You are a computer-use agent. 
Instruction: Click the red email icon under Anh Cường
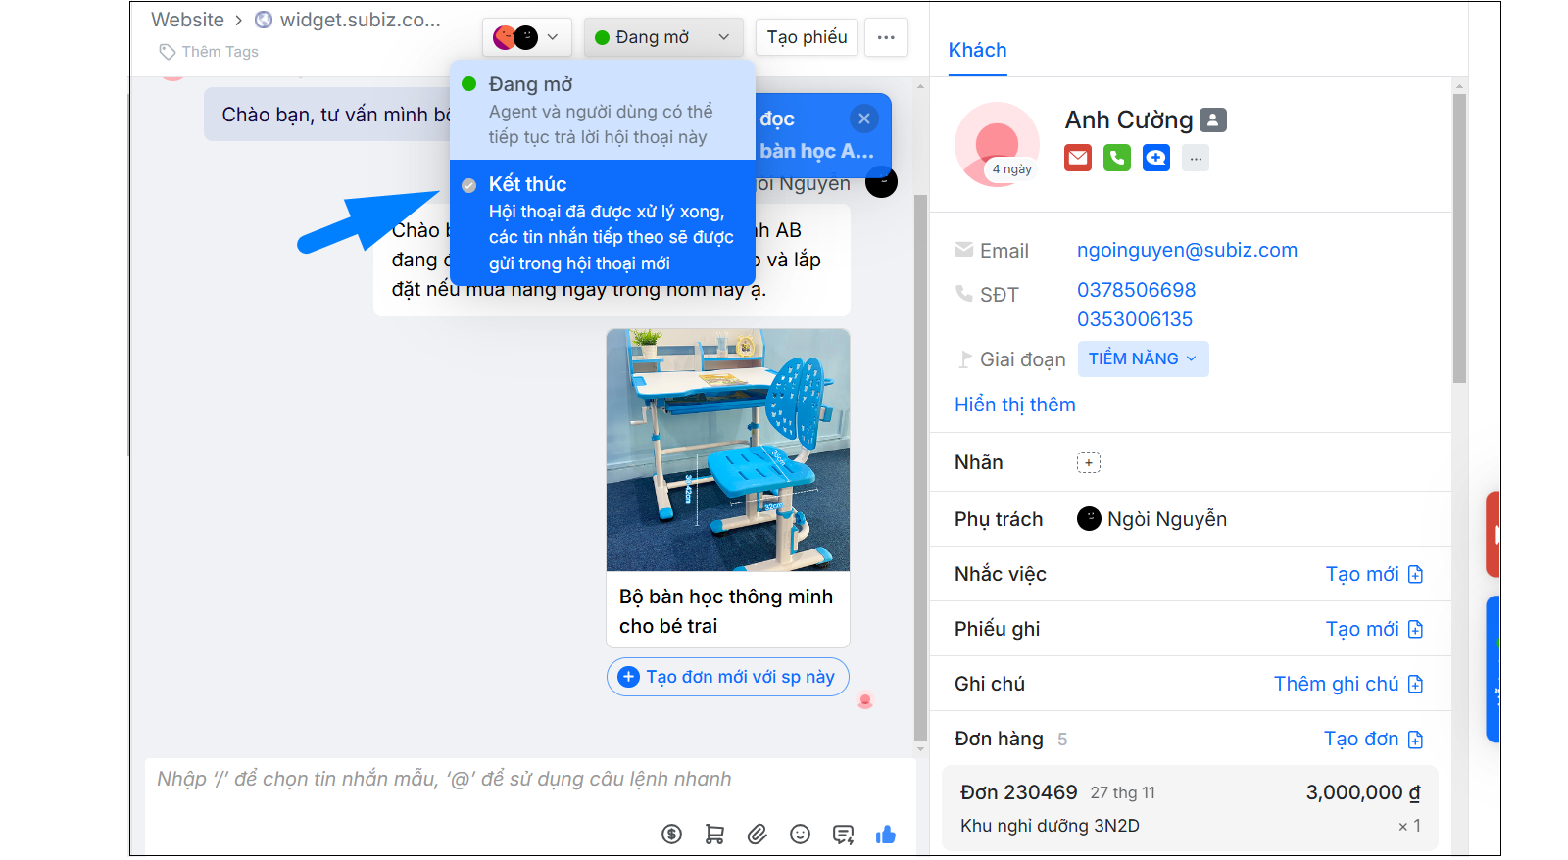click(1078, 158)
